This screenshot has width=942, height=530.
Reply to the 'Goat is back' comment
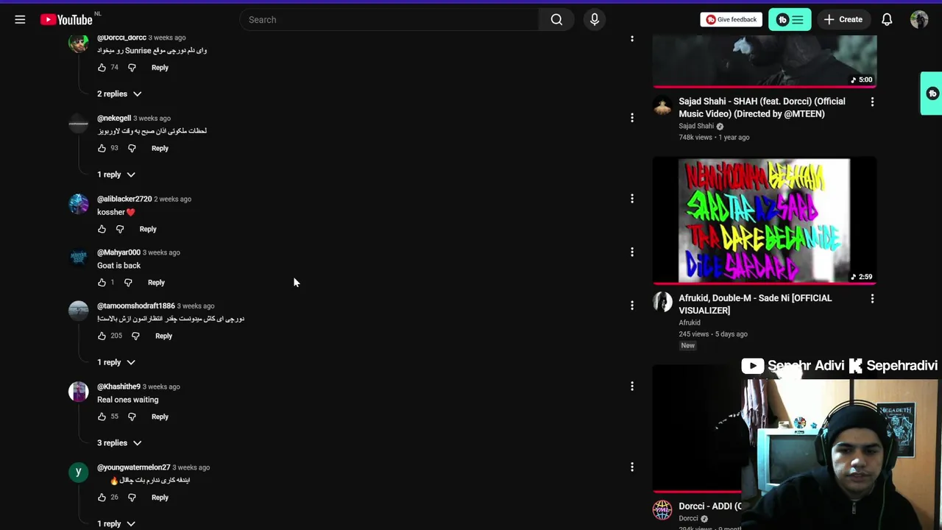coord(156,283)
